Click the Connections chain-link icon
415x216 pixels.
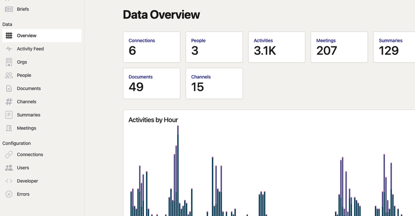pos(9,155)
